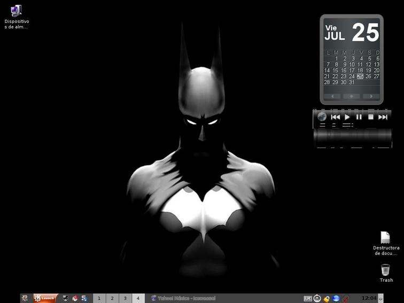
Task: Click the gear icon left of Launch
Action: (x=25, y=298)
